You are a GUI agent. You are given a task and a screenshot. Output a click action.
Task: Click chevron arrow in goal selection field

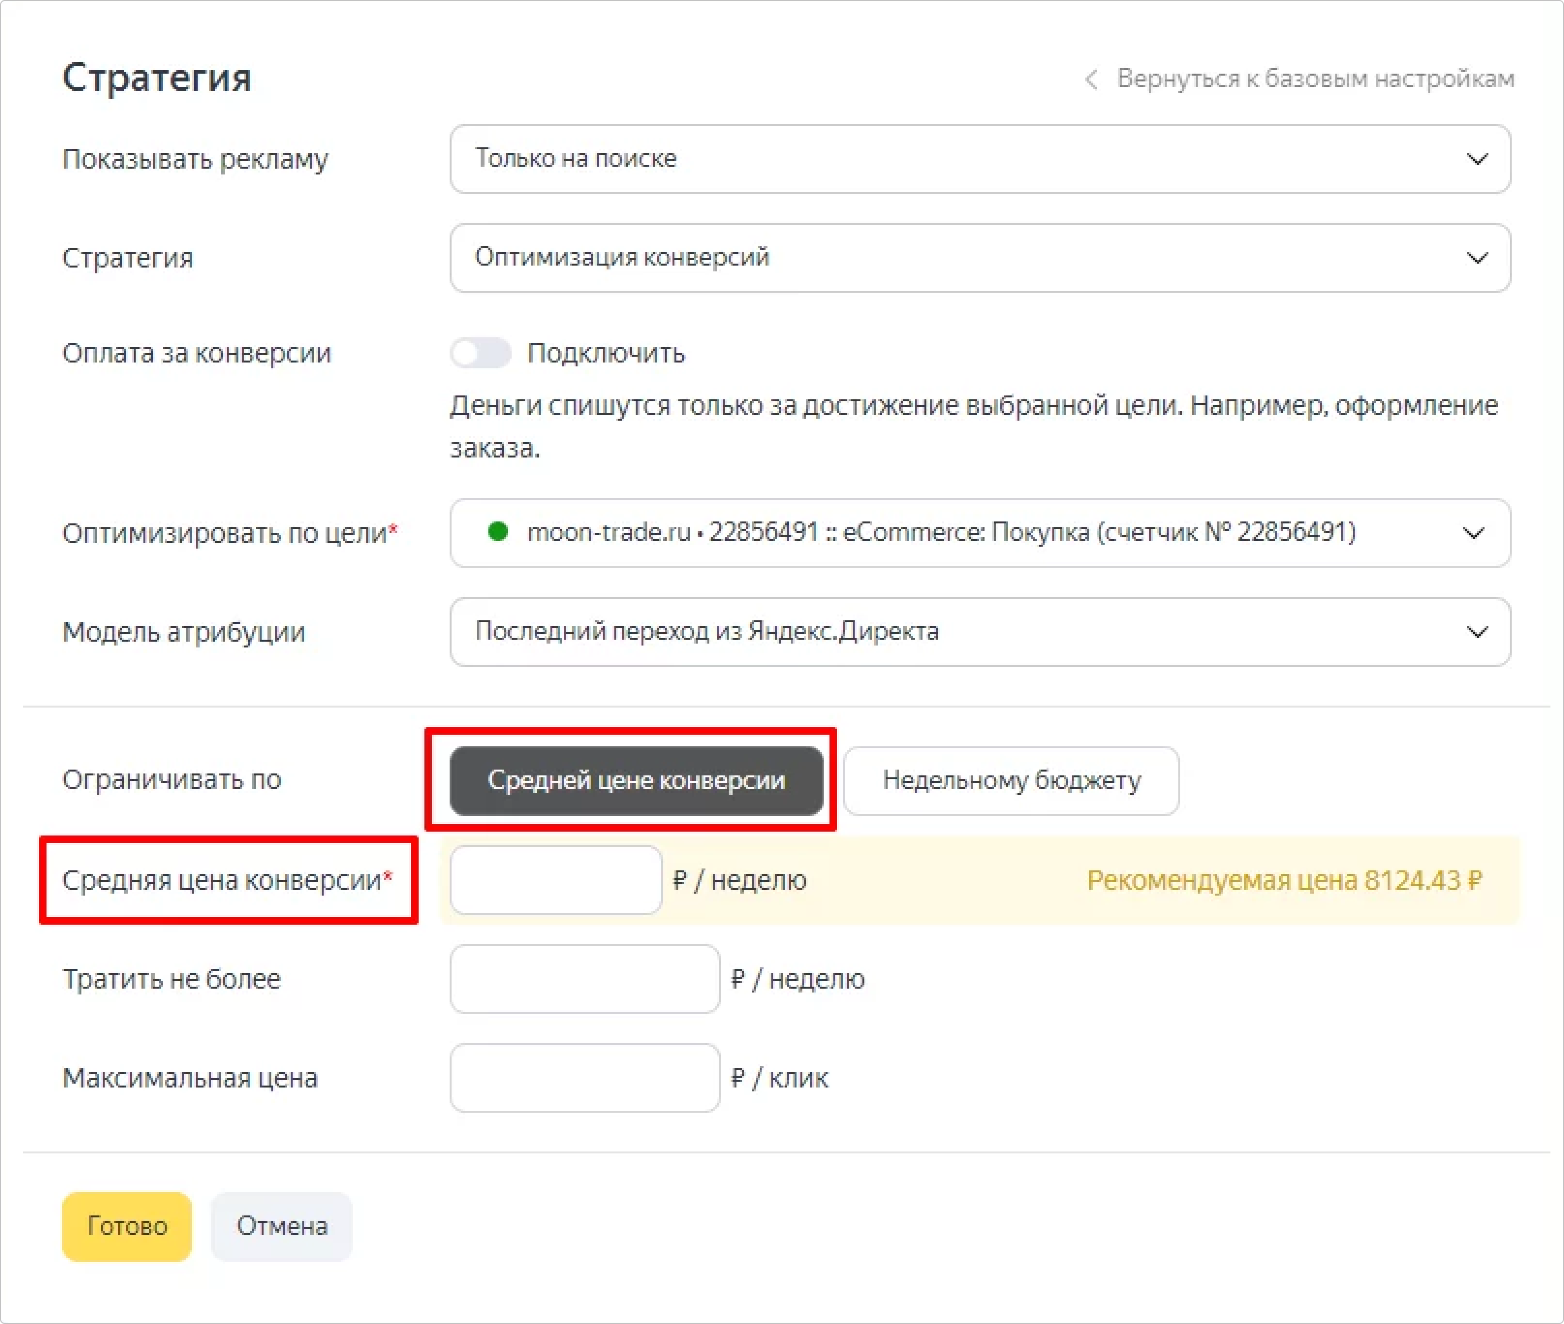(x=1473, y=533)
